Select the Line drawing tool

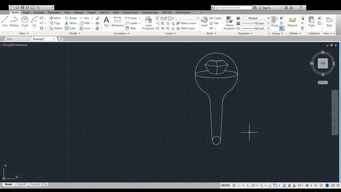(x=5, y=21)
